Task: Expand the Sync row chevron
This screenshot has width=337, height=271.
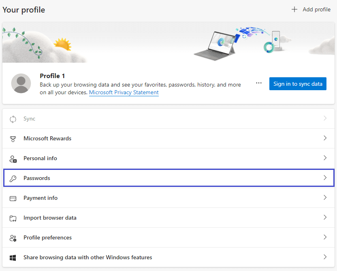Action: point(325,118)
